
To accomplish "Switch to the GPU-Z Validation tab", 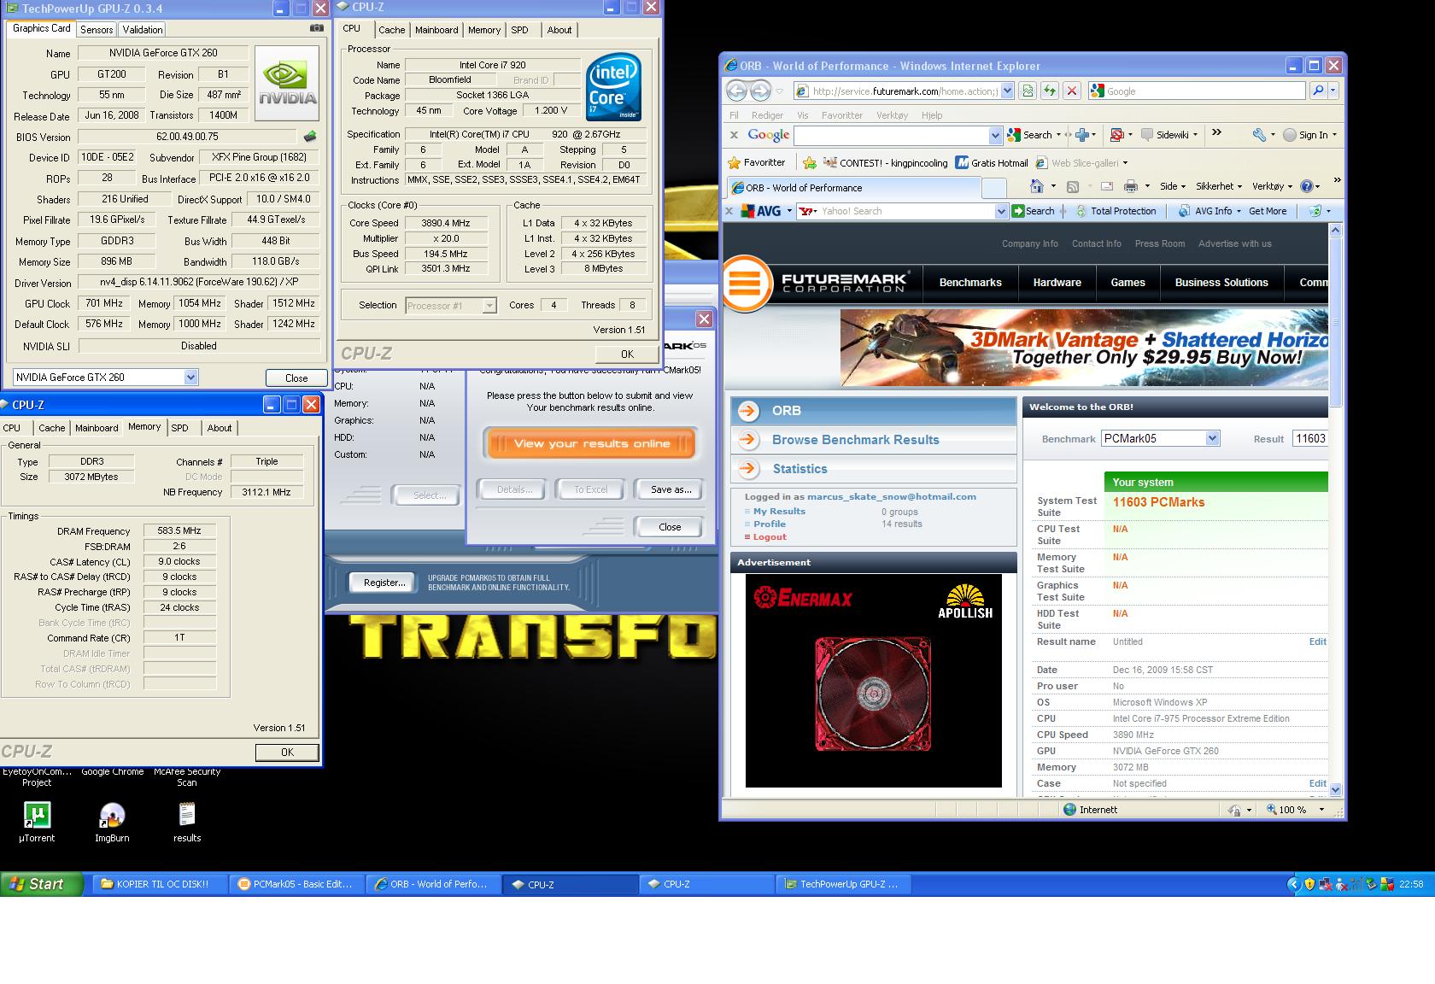I will point(143,29).
